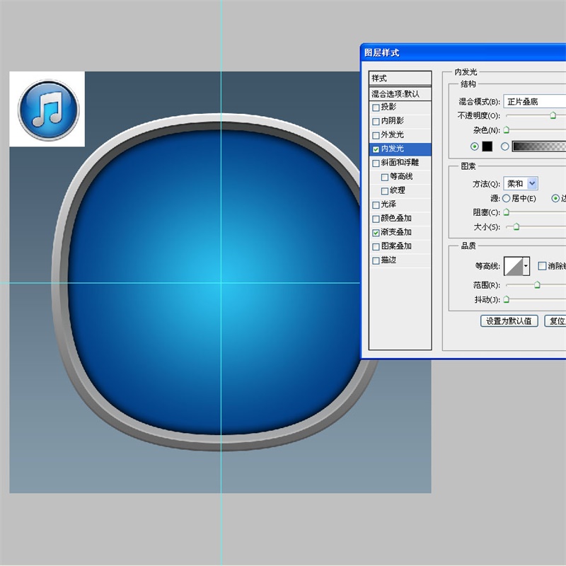Open the 混合模式 blend mode dropdown
This screenshot has height=566, width=566.
tap(534, 101)
